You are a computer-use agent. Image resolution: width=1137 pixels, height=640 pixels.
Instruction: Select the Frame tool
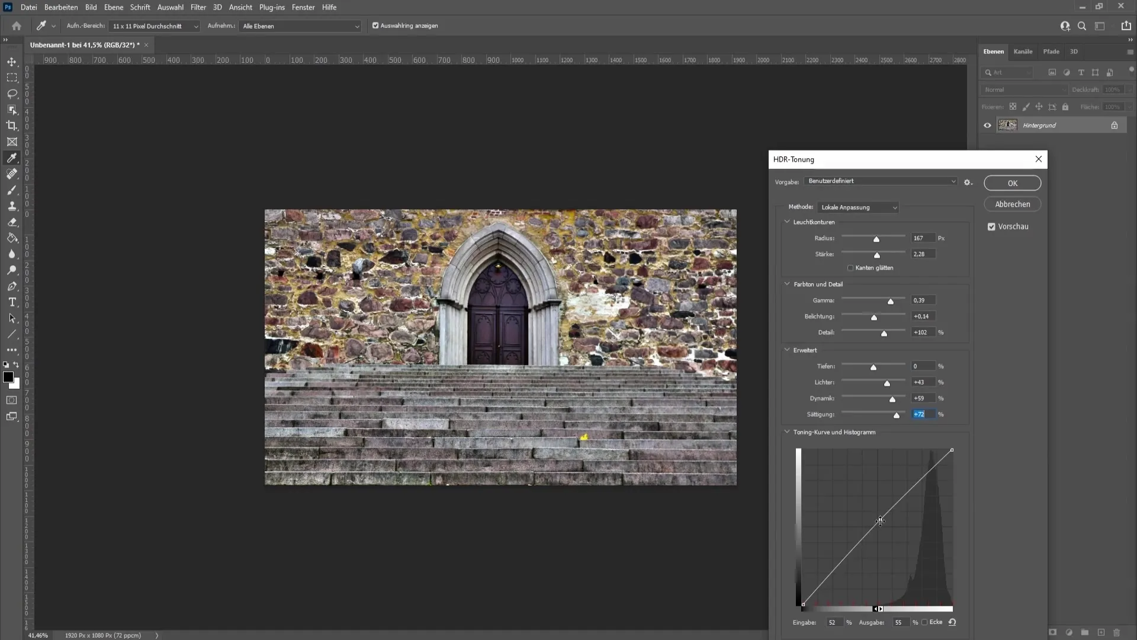click(x=12, y=142)
